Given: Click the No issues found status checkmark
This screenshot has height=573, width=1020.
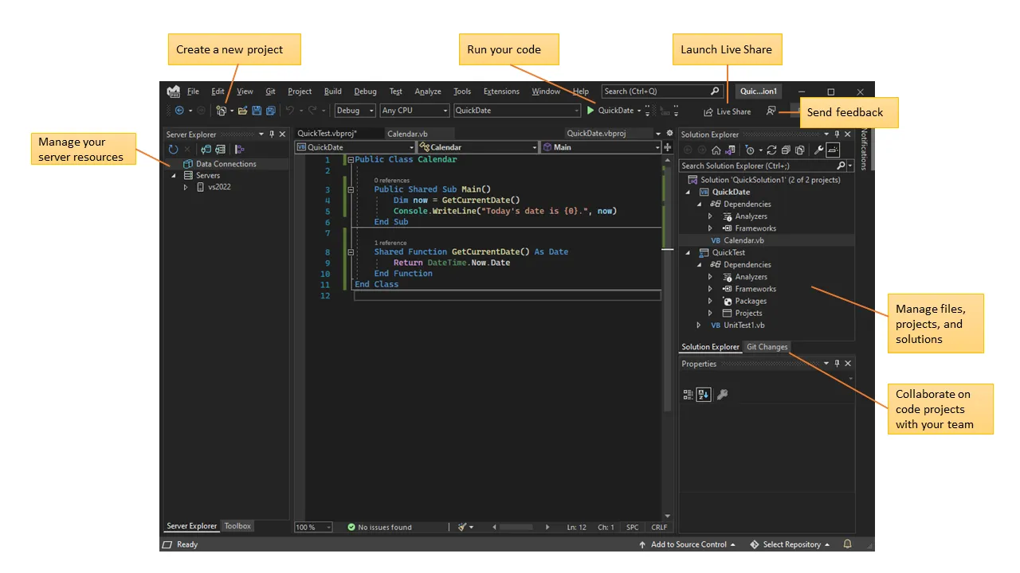Looking at the screenshot, I should (x=351, y=527).
